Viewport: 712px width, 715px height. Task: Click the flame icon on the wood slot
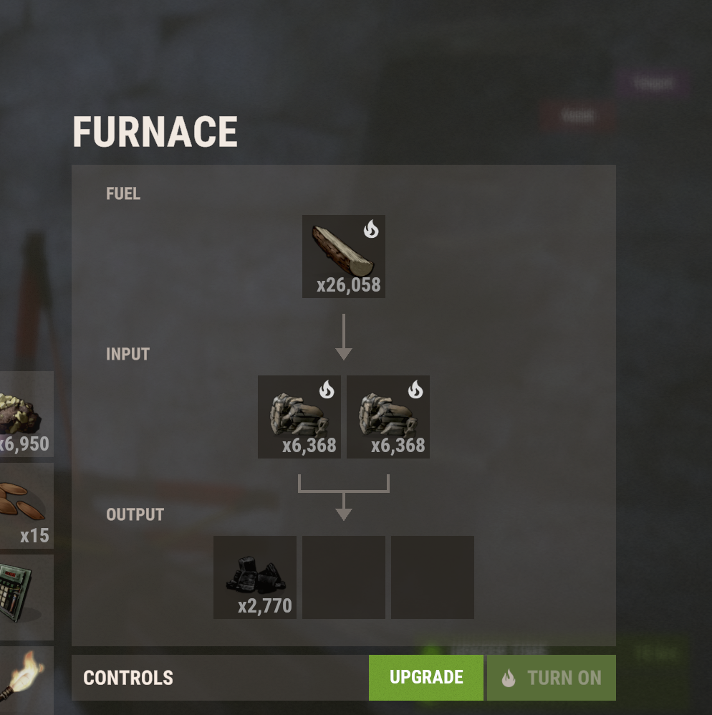coord(371,229)
